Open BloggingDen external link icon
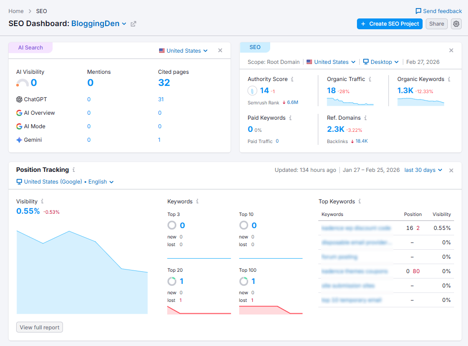This screenshot has width=468, height=346. coord(134,24)
